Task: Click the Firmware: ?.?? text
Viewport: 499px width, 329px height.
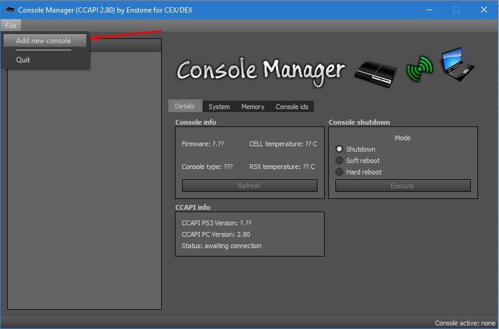Action: tap(202, 144)
